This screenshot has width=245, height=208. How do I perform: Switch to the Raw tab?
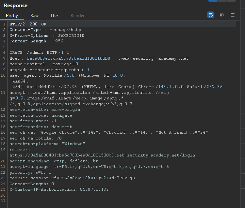34,15
